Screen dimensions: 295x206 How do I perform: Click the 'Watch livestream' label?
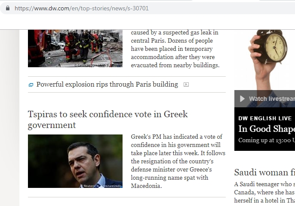272,99
